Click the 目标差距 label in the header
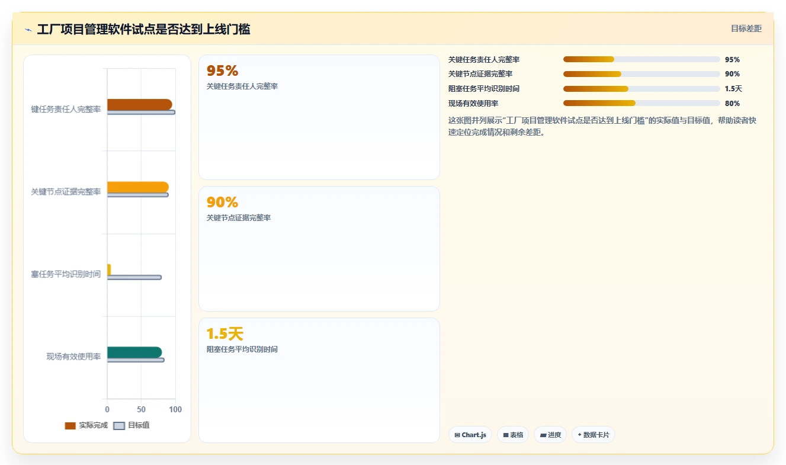Screen dimensions: 786x465 point(746,28)
